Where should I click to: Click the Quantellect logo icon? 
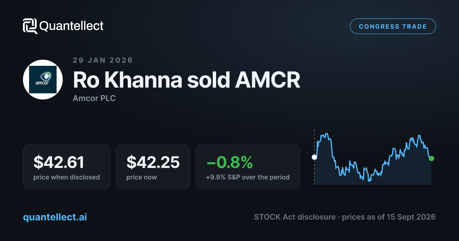(30, 26)
